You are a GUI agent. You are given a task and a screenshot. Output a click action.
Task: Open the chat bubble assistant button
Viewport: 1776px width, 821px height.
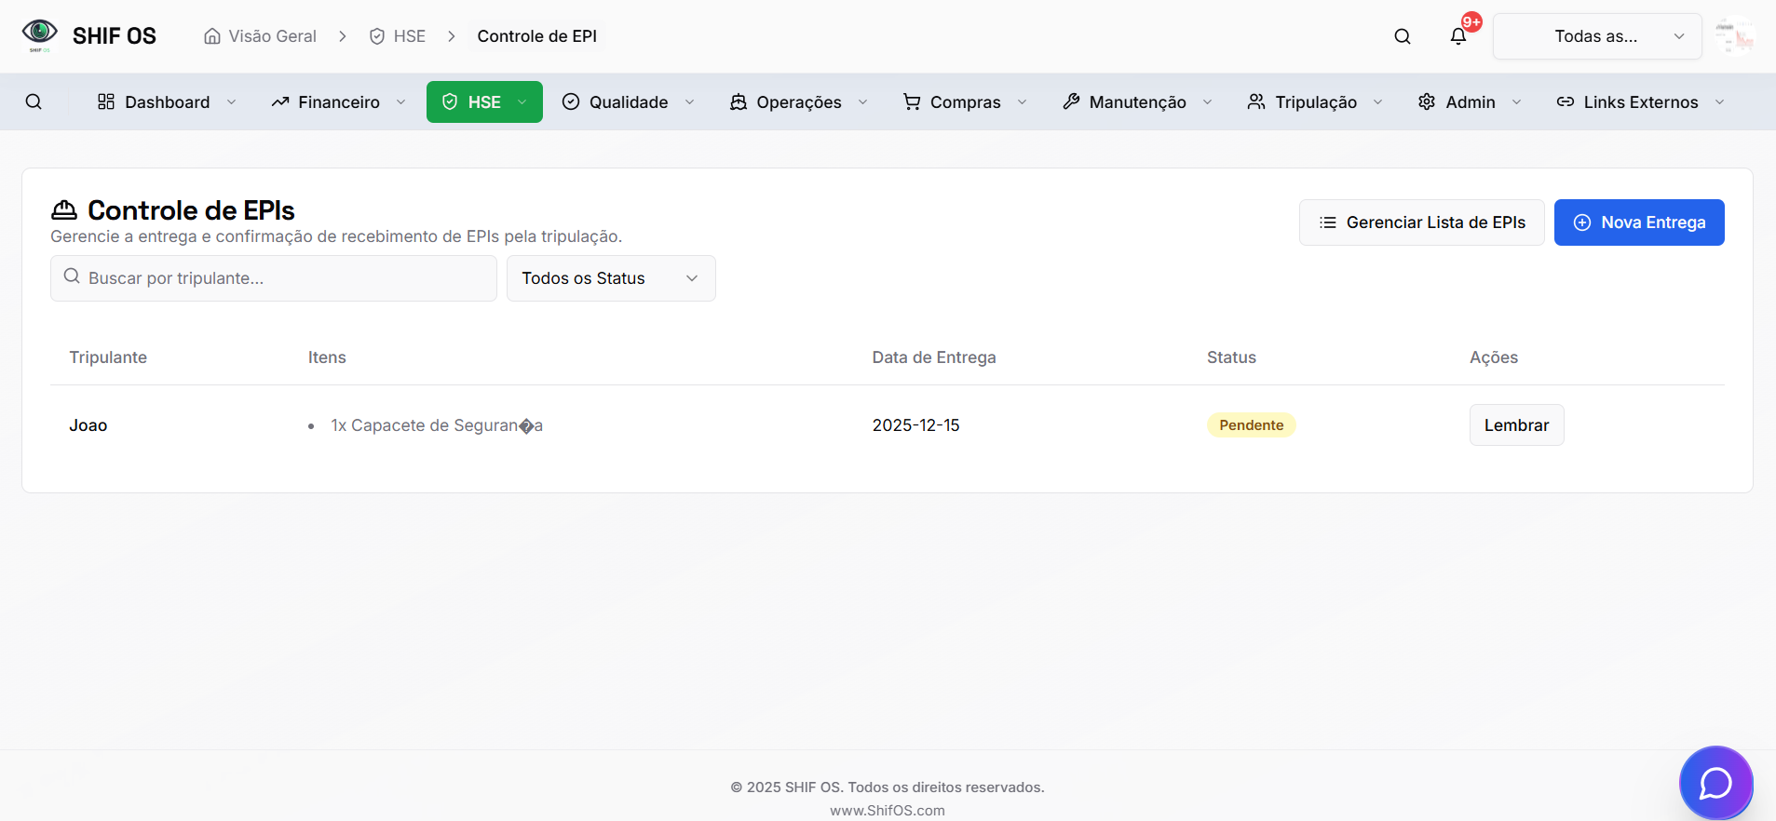click(x=1715, y=783)
